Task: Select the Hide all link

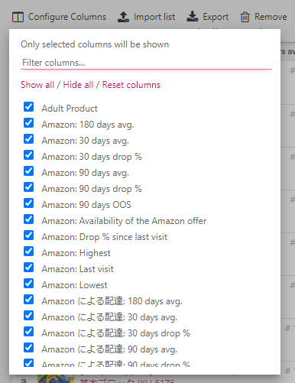Action: pos(78,85)
